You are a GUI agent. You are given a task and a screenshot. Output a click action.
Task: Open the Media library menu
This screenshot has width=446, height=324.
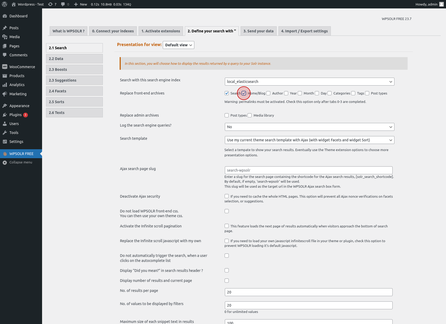tap(21, 37)
